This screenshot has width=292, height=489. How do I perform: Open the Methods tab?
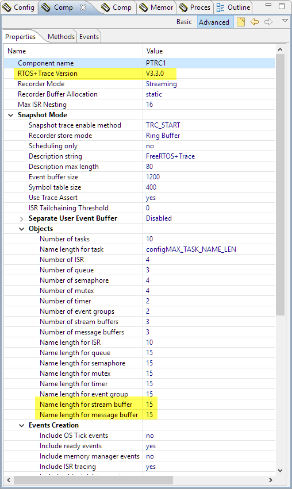(x=61, y=37)
